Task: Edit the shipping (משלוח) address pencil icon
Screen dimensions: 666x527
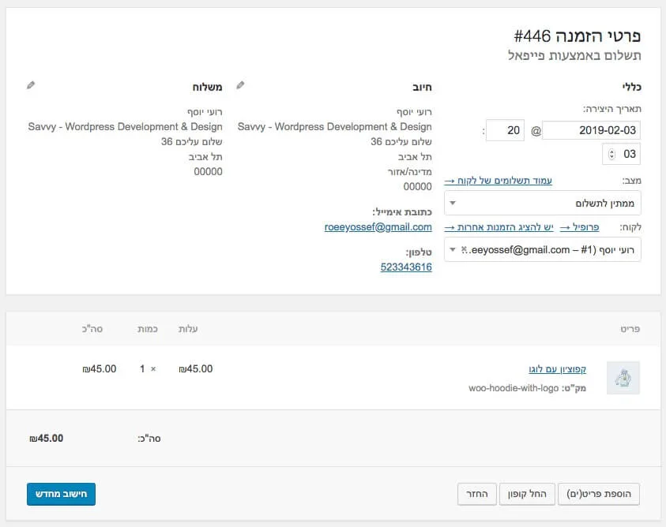Action: 31,85
